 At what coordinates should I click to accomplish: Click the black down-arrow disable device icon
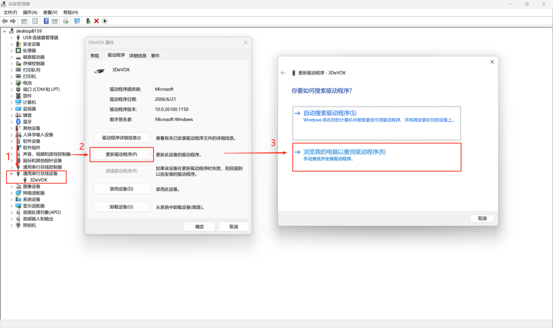coord(105,21)
